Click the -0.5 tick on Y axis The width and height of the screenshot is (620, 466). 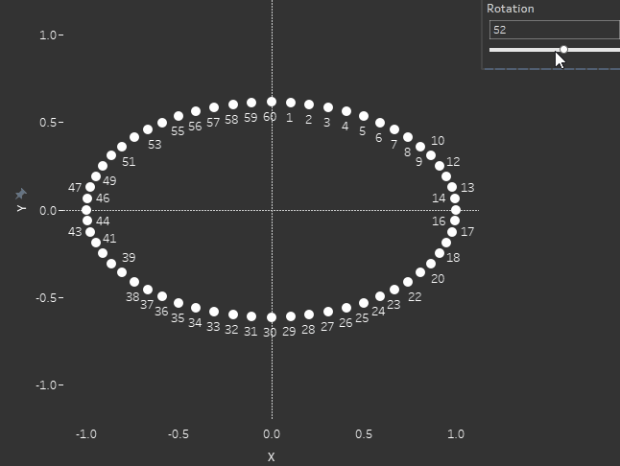49,298
